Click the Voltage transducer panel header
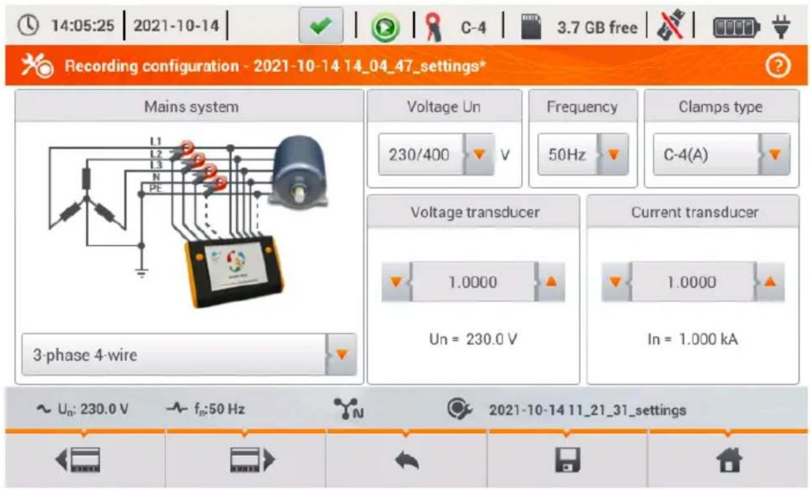The height and width of the screenshot is (490, 811). tap(474, 212)
